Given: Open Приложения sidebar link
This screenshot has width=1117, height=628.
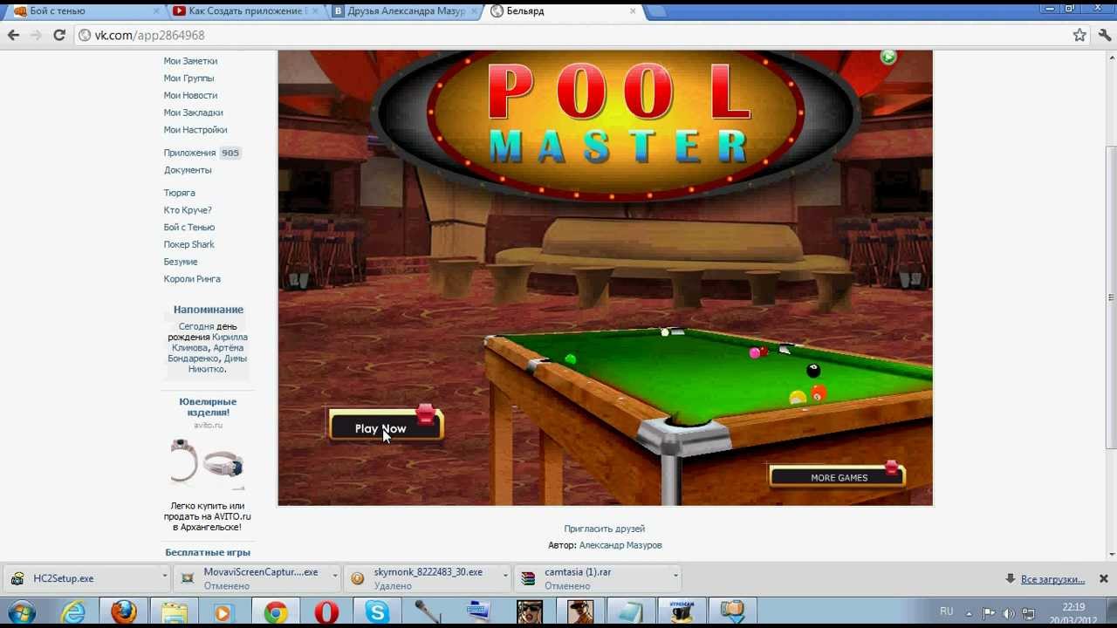Looking at the screenshot, I should [x=189, y=153].
